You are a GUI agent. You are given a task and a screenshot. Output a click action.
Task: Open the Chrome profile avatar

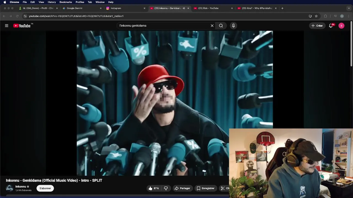coord(342,16)
